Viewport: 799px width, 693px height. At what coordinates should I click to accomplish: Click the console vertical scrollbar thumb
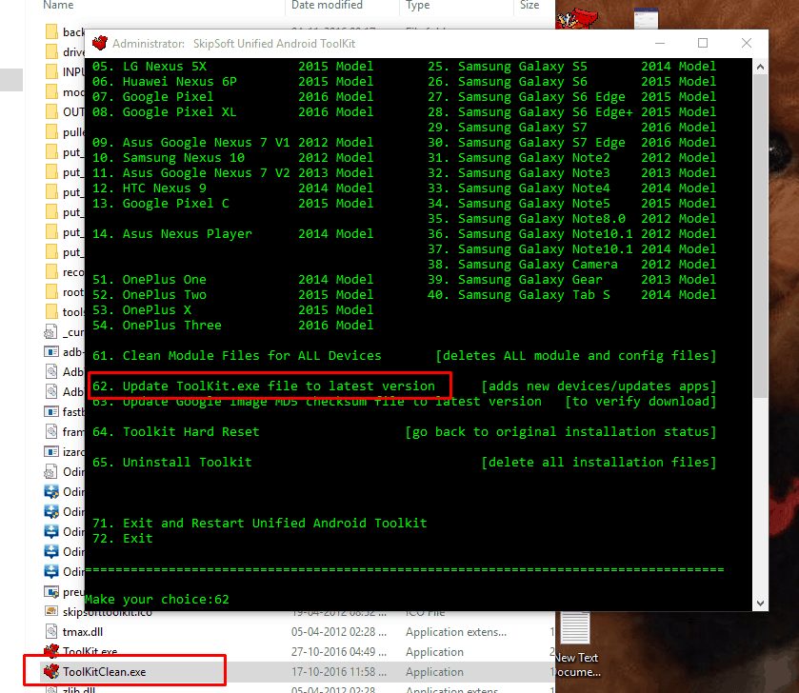pos(760,236)
